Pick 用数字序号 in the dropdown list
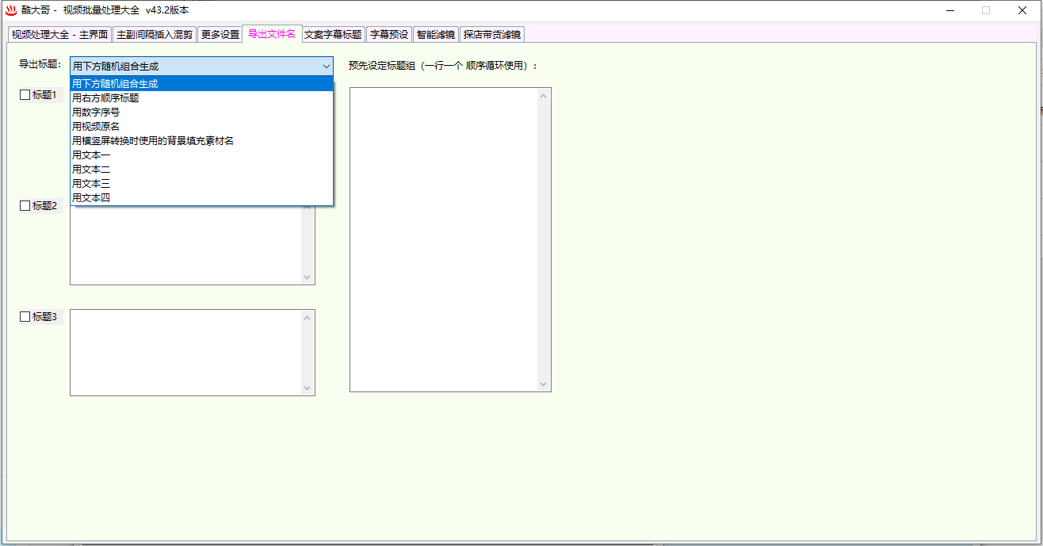Image resolution: width=1043 pixels, height=546 pixels. coord(201,113)
